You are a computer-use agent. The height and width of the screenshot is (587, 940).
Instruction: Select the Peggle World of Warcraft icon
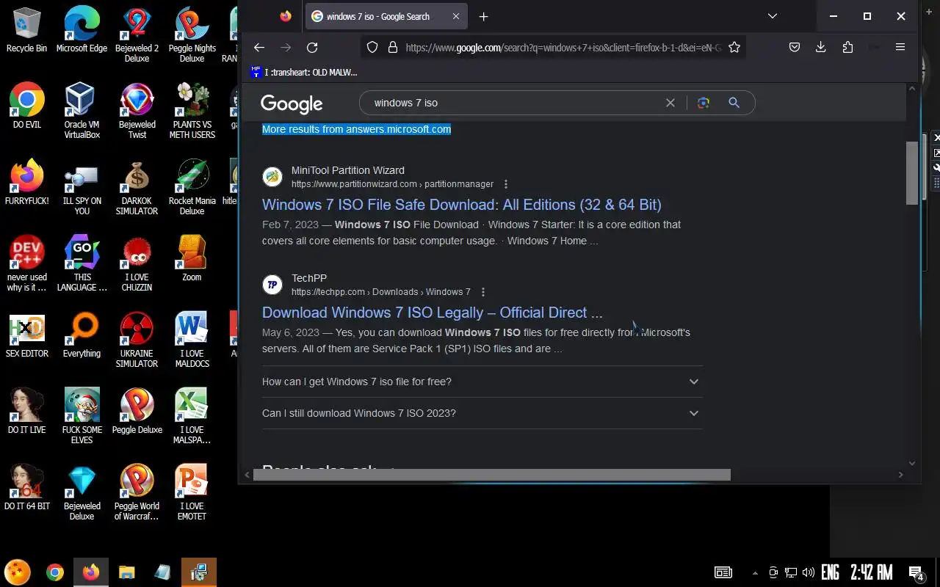137,492
